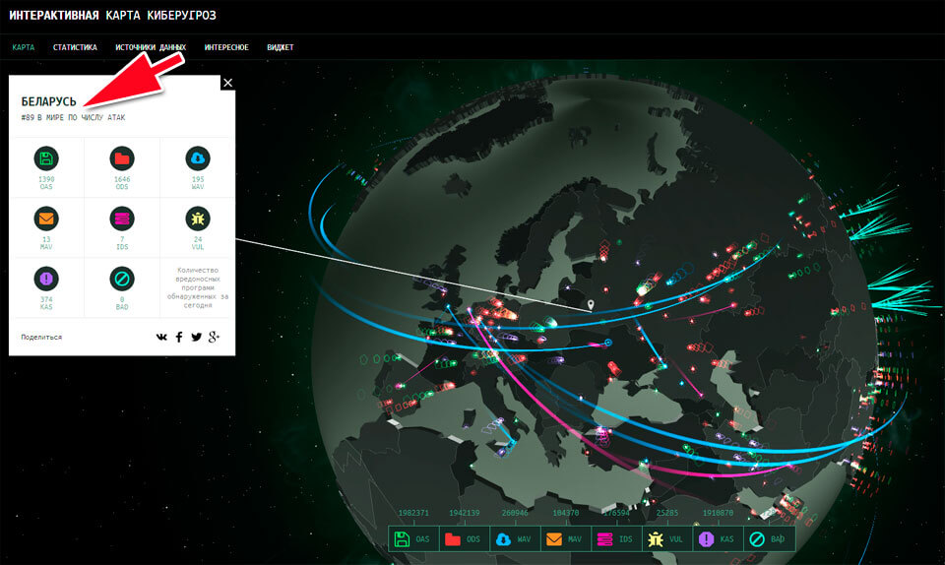Close the Беларусь info panel
945x565 pixels.
[x=227, y=83]
